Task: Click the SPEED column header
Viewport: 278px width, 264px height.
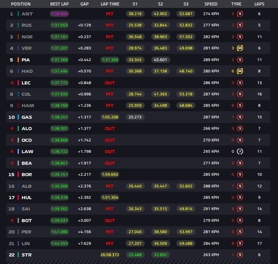Action: point(211,4)
